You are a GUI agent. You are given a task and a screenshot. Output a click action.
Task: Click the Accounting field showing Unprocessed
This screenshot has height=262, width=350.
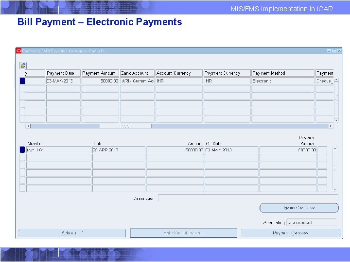click(312, 222)
